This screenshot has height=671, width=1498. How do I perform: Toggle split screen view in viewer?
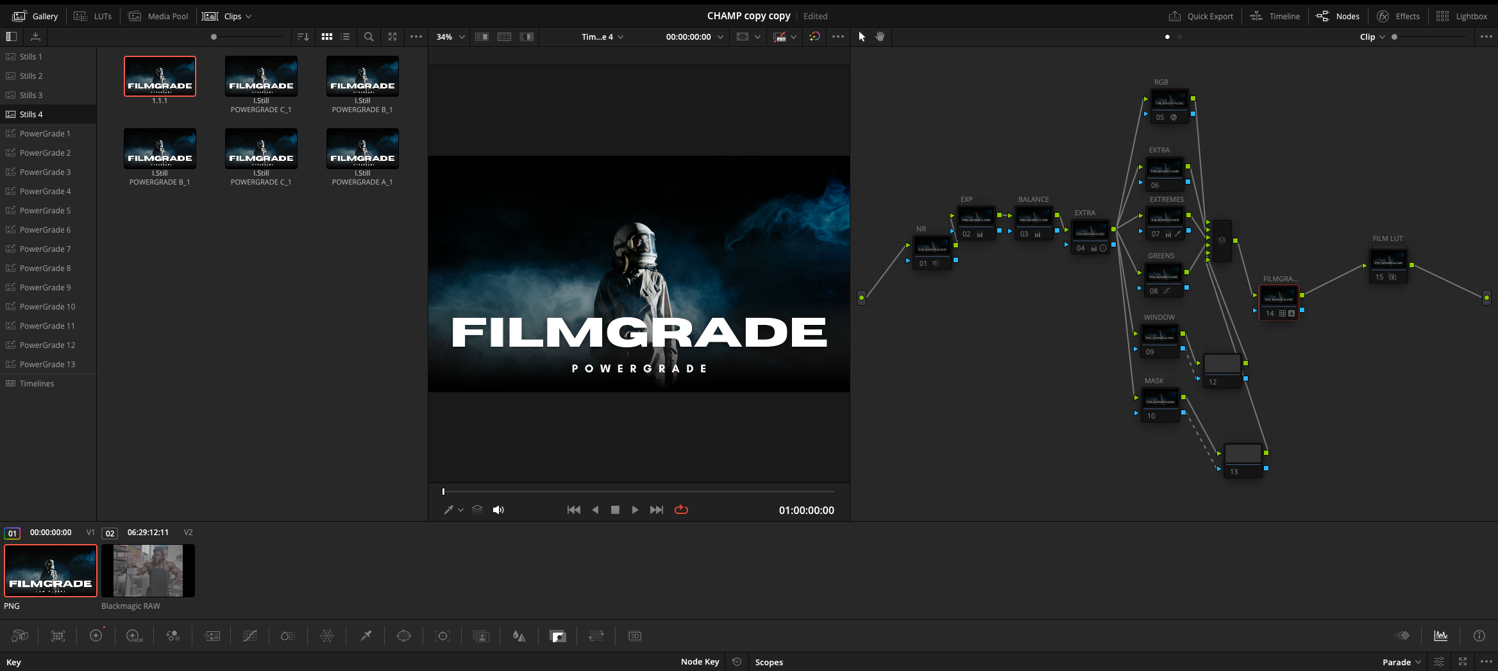(505, 37)
